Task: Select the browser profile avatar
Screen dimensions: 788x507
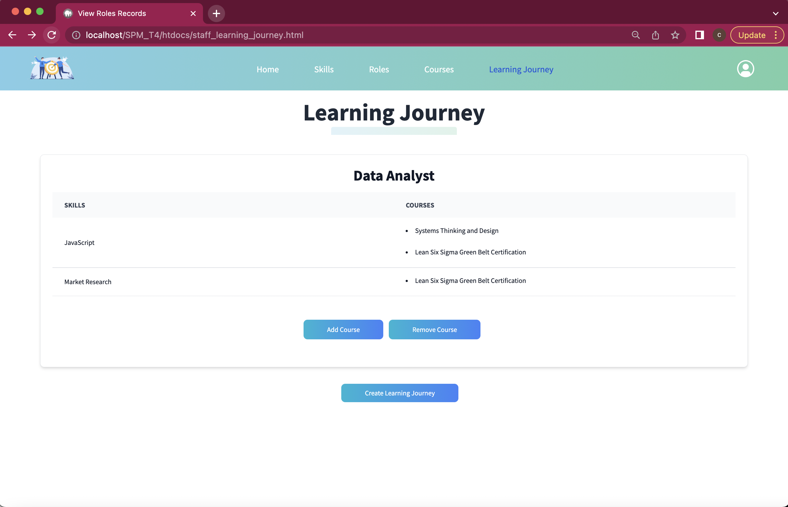Action: tap(719, 35)
